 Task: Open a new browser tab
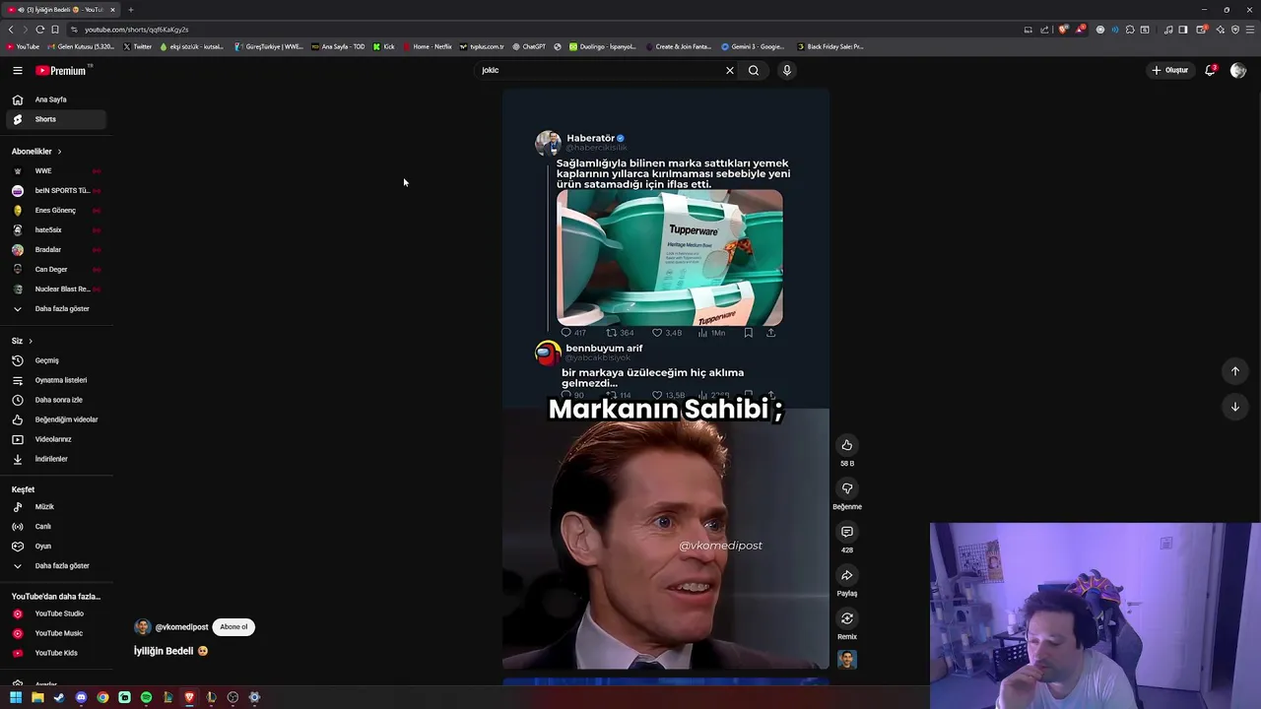click(130, 10)
